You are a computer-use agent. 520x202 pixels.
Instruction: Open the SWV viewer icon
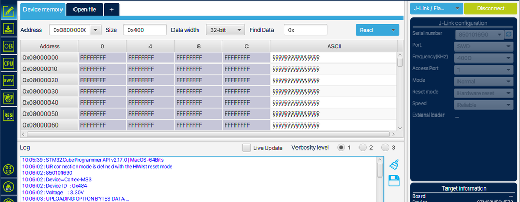pos(8,81)
